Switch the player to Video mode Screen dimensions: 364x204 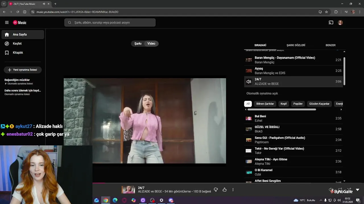[151, 44]
